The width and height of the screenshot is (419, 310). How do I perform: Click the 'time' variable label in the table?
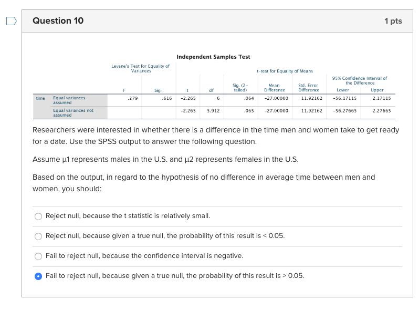(x=40, y=98)
